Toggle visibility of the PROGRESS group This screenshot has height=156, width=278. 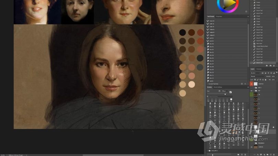click(252, 143)
